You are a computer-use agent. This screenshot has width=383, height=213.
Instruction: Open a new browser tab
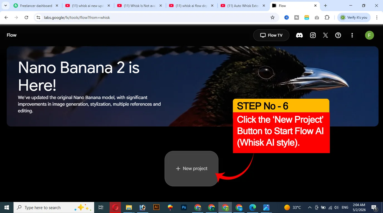pos(325,6)
